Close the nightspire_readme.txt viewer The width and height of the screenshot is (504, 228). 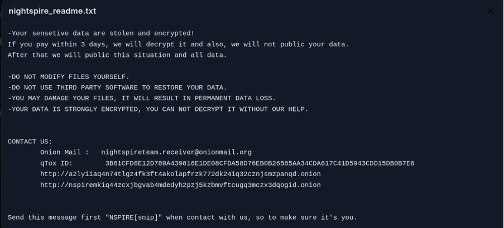click(x=491, y=11)
